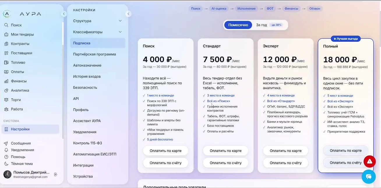Open Аналитика sidebar icon
This screenshot has height=188, width=381.
pyautogui.click(x=6, y=90)
